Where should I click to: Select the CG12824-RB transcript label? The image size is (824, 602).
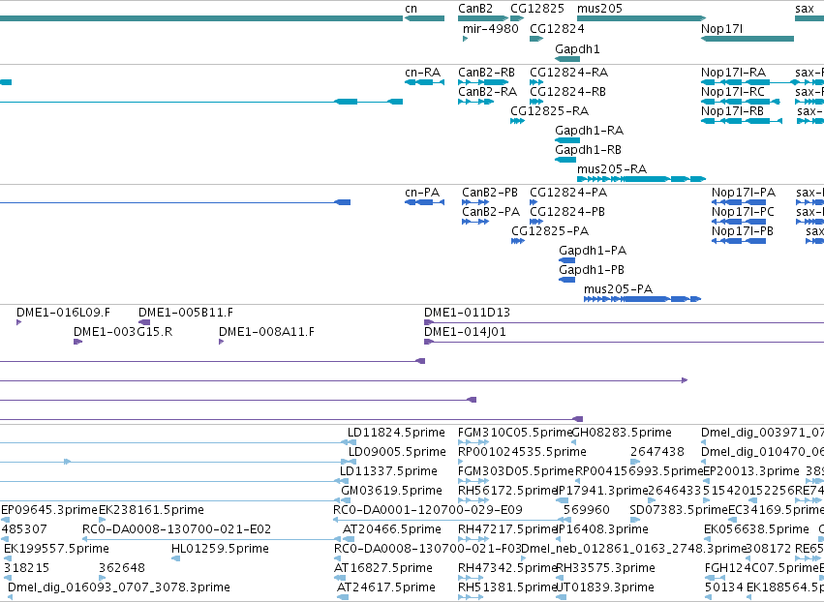tap(567, 92)
